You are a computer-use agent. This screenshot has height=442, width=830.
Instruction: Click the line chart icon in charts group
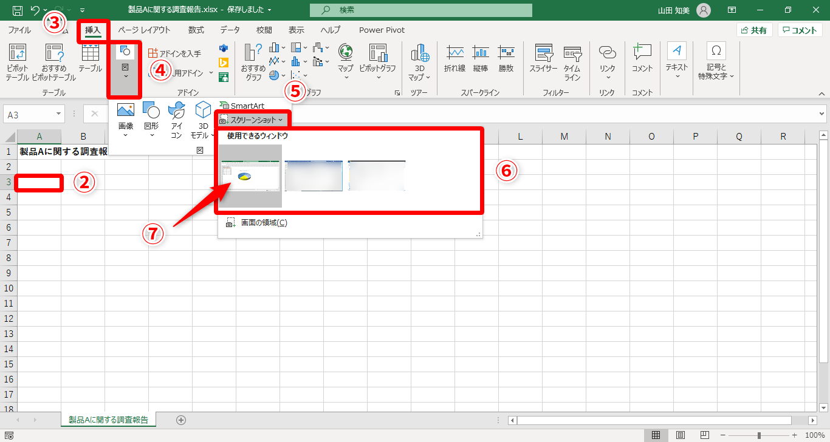pos(274,61)
